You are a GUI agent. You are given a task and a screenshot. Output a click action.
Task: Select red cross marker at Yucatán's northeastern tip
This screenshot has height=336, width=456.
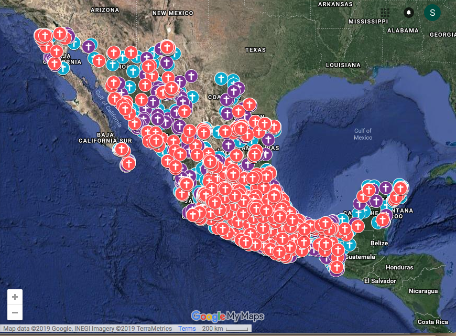tap(400, 188)
